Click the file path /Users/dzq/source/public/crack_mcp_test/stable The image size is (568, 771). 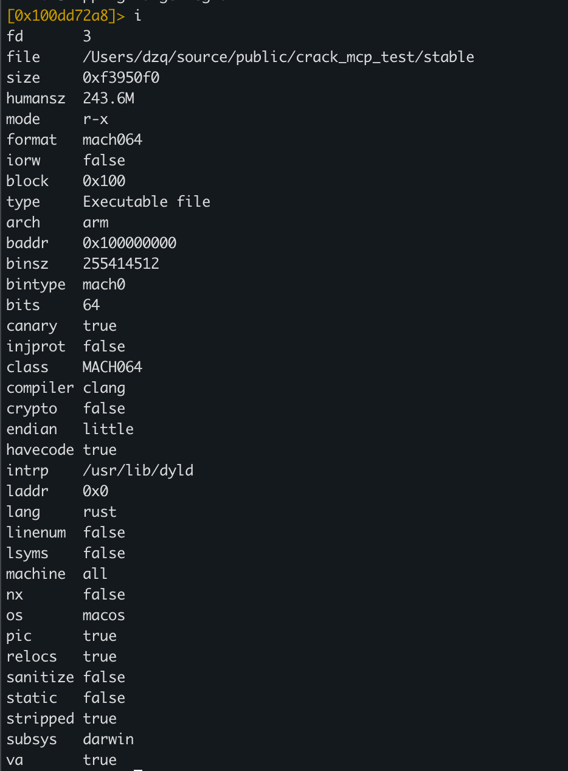coord(278,57)
